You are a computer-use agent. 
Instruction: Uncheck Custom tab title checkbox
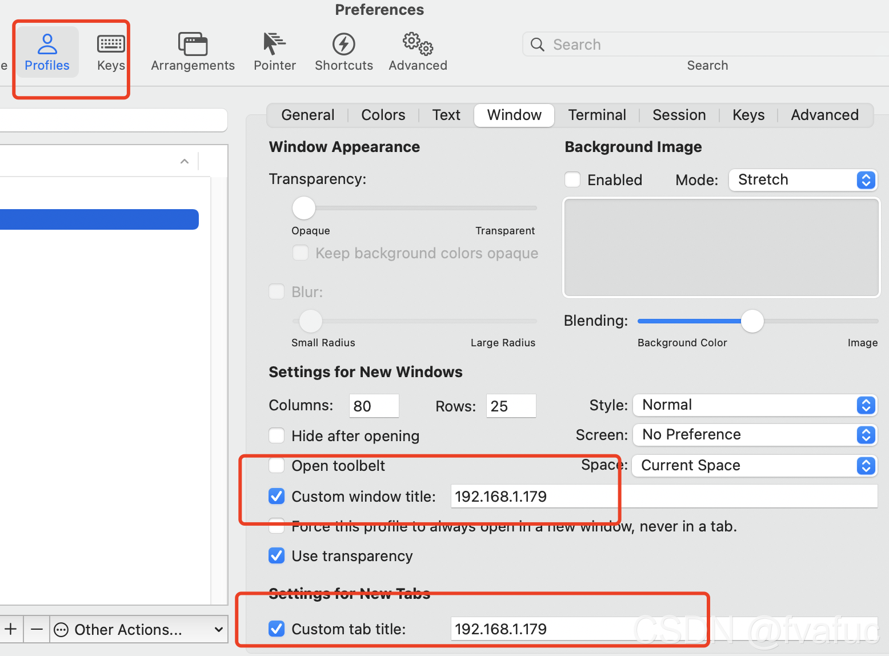[277, 629]
